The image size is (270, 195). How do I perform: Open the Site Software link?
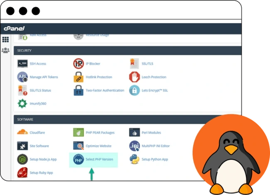(39, 146)
